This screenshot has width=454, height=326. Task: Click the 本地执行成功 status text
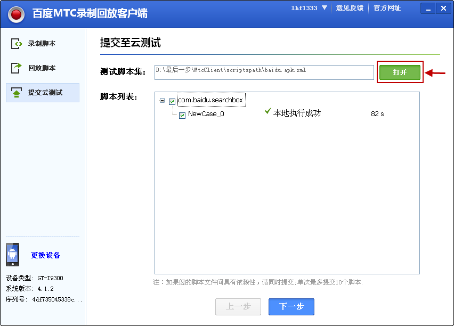(x=297, y=113)
